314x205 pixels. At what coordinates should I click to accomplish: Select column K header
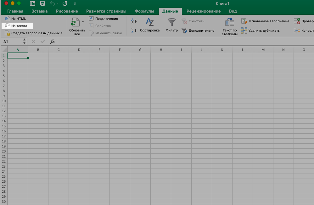(x=222, y=50)
